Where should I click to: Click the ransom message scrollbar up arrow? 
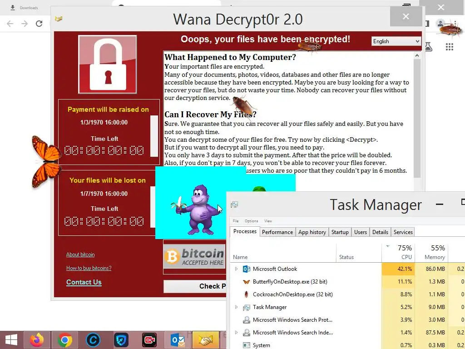tap(417, 55)
